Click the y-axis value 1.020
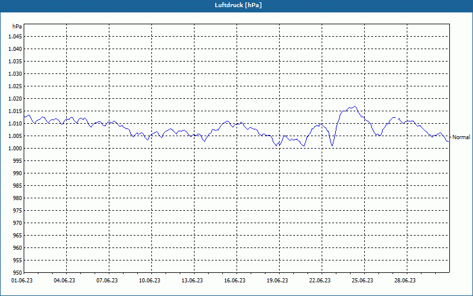 click(x=15, y=99)
